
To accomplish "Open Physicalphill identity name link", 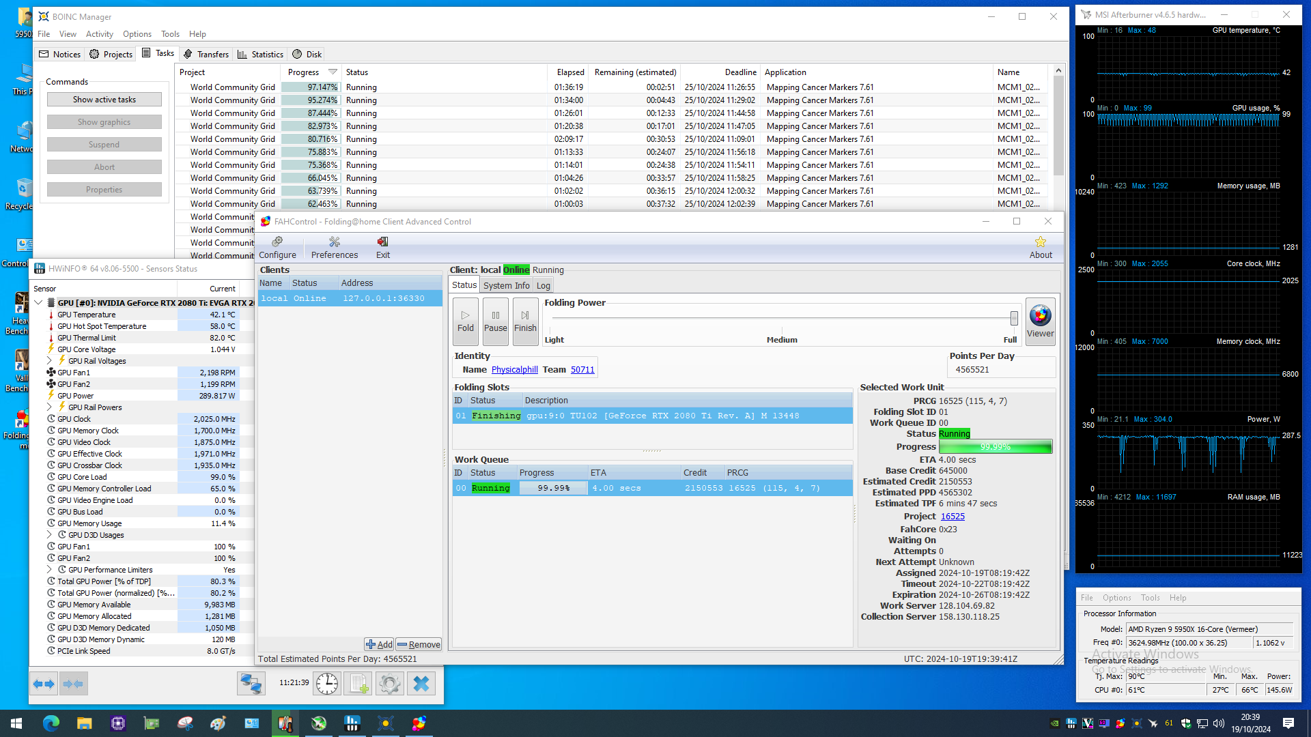I will tap(514, 369).
